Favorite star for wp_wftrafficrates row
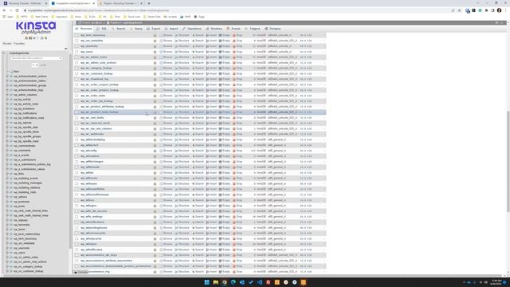 (155, 250)
